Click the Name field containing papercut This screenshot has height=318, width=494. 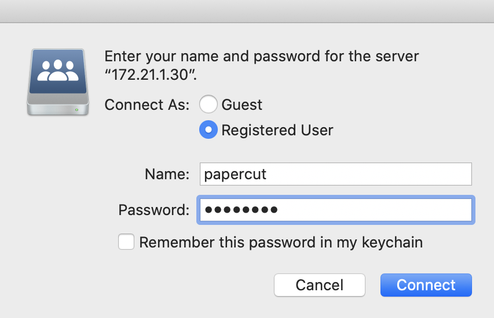point(335,174)
